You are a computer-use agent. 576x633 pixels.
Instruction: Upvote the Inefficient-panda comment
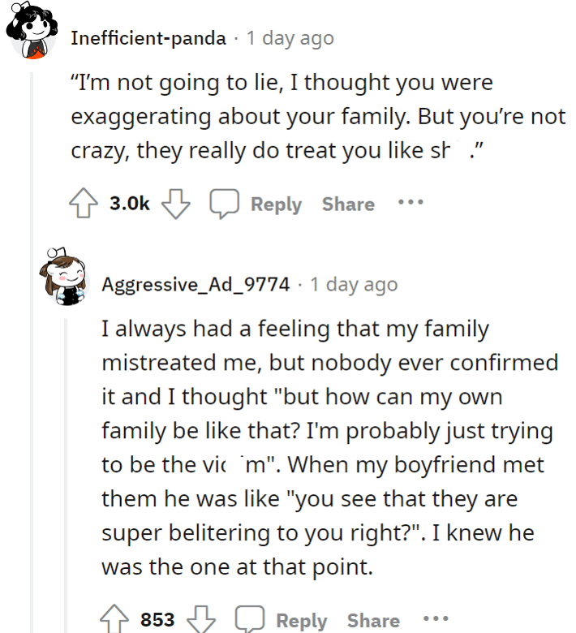coord(83,203)
